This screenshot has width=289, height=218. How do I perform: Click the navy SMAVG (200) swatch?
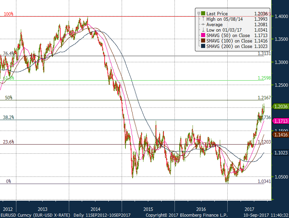point(203,46)
